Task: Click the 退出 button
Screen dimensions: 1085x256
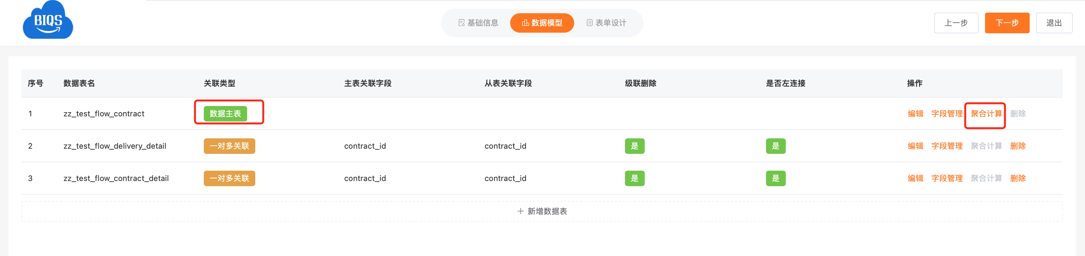Action: tap(1054, 23)
